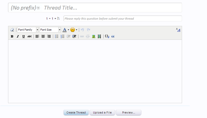Insert a quote block
The width and height of the screenshot is (207, 118).
pyautogui.click(x=113, y=36)
